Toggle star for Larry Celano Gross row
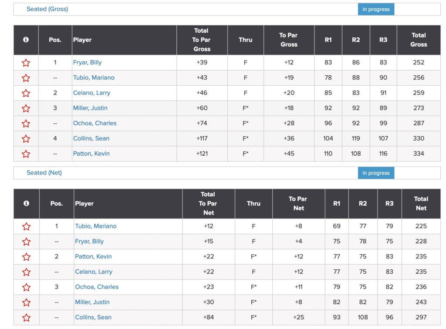The height and width of the screenshot is (329, 446). tap(26, 93)
